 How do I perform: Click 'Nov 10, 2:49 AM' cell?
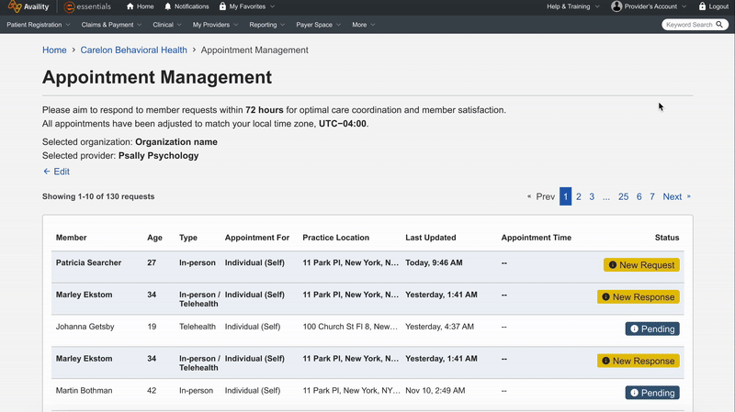pyautogui.click(x=435, y=391)
